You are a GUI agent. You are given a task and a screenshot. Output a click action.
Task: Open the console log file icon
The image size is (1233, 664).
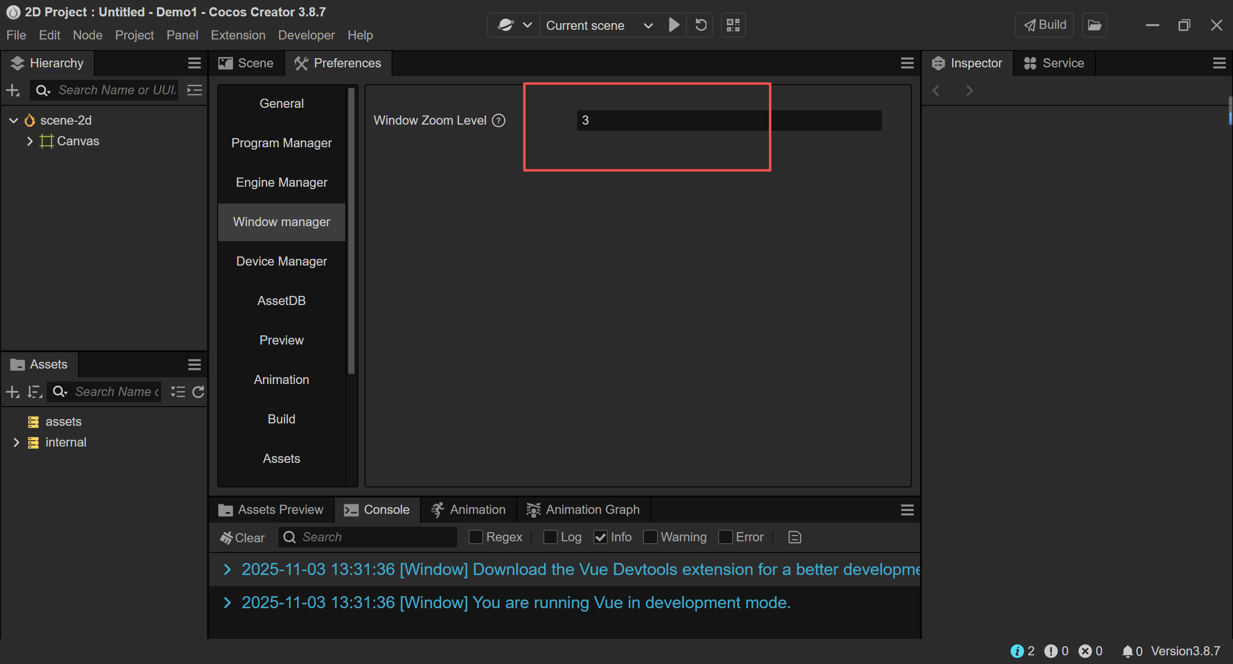tap(795, 537)
